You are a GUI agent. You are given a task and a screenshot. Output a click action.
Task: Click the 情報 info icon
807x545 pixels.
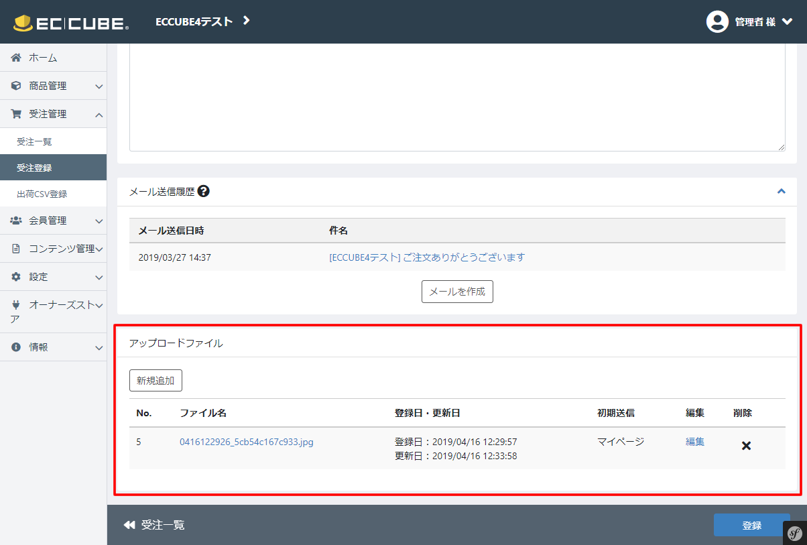(x=16, y=347)
